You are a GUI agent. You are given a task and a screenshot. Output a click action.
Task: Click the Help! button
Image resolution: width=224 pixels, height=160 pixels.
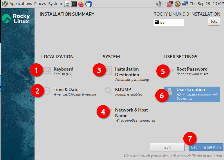pyautogui.click(x=214, y=21)
